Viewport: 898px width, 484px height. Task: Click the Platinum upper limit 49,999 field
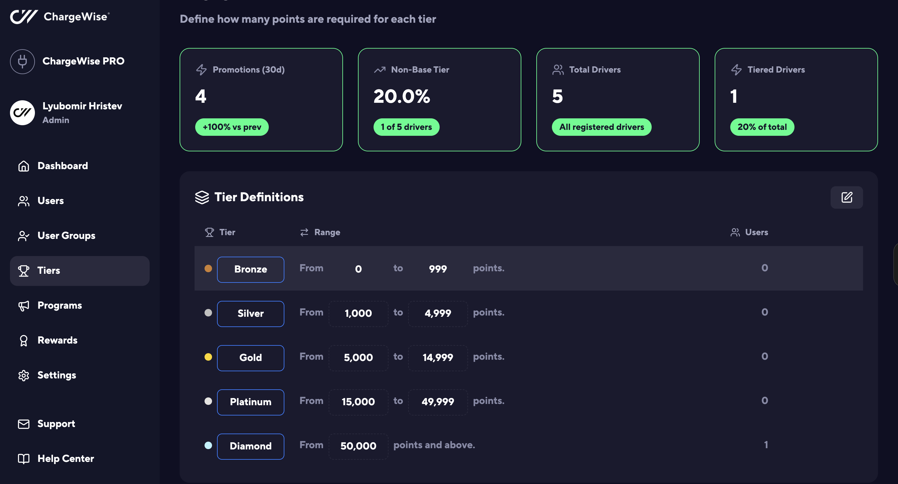click(x=437, y=402)
